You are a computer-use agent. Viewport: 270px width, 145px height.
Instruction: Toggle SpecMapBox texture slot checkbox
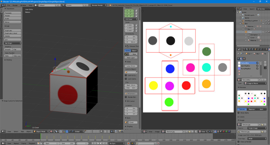(257, 66)
